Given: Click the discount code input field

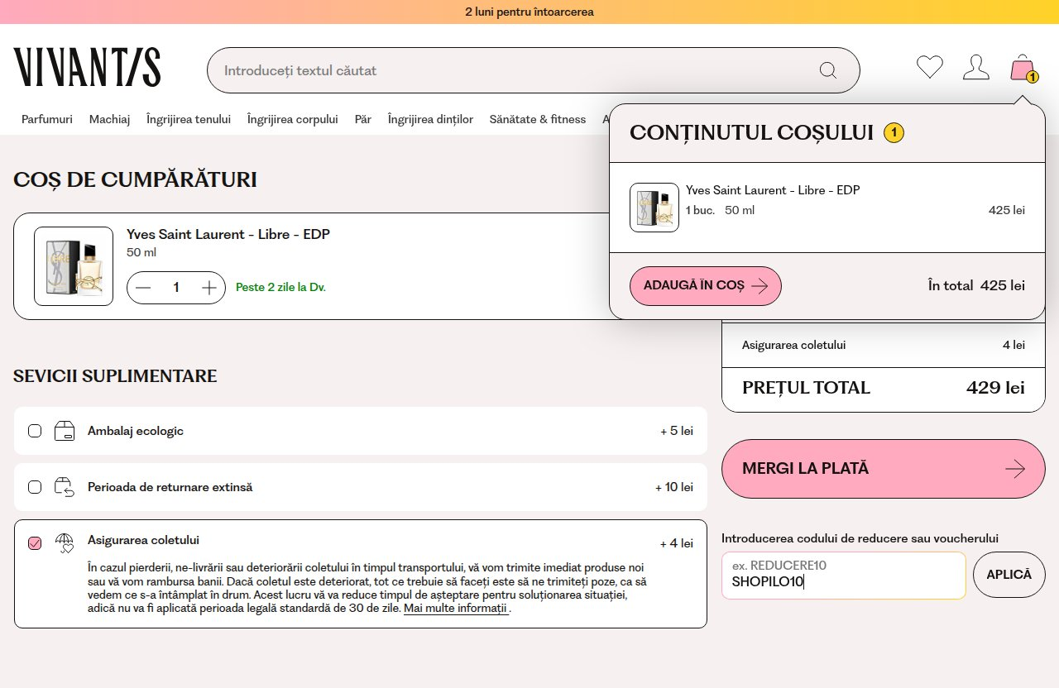Looking at the screenshot, I should [844, 576].
